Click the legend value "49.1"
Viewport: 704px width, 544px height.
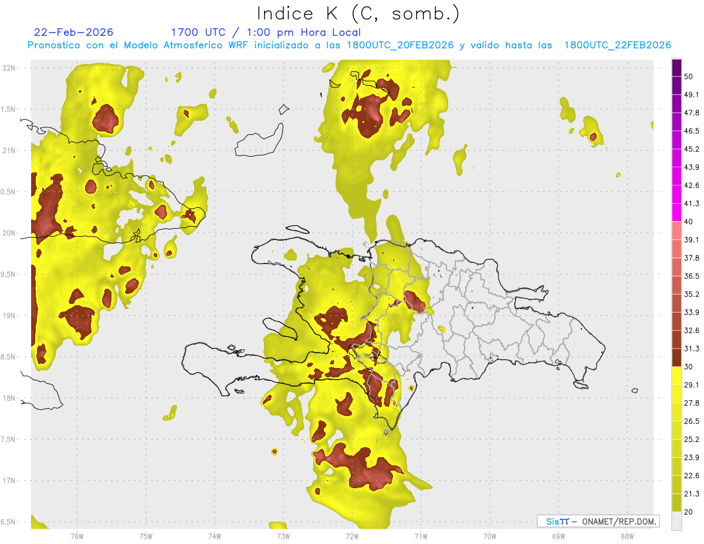tap(692, 94)
